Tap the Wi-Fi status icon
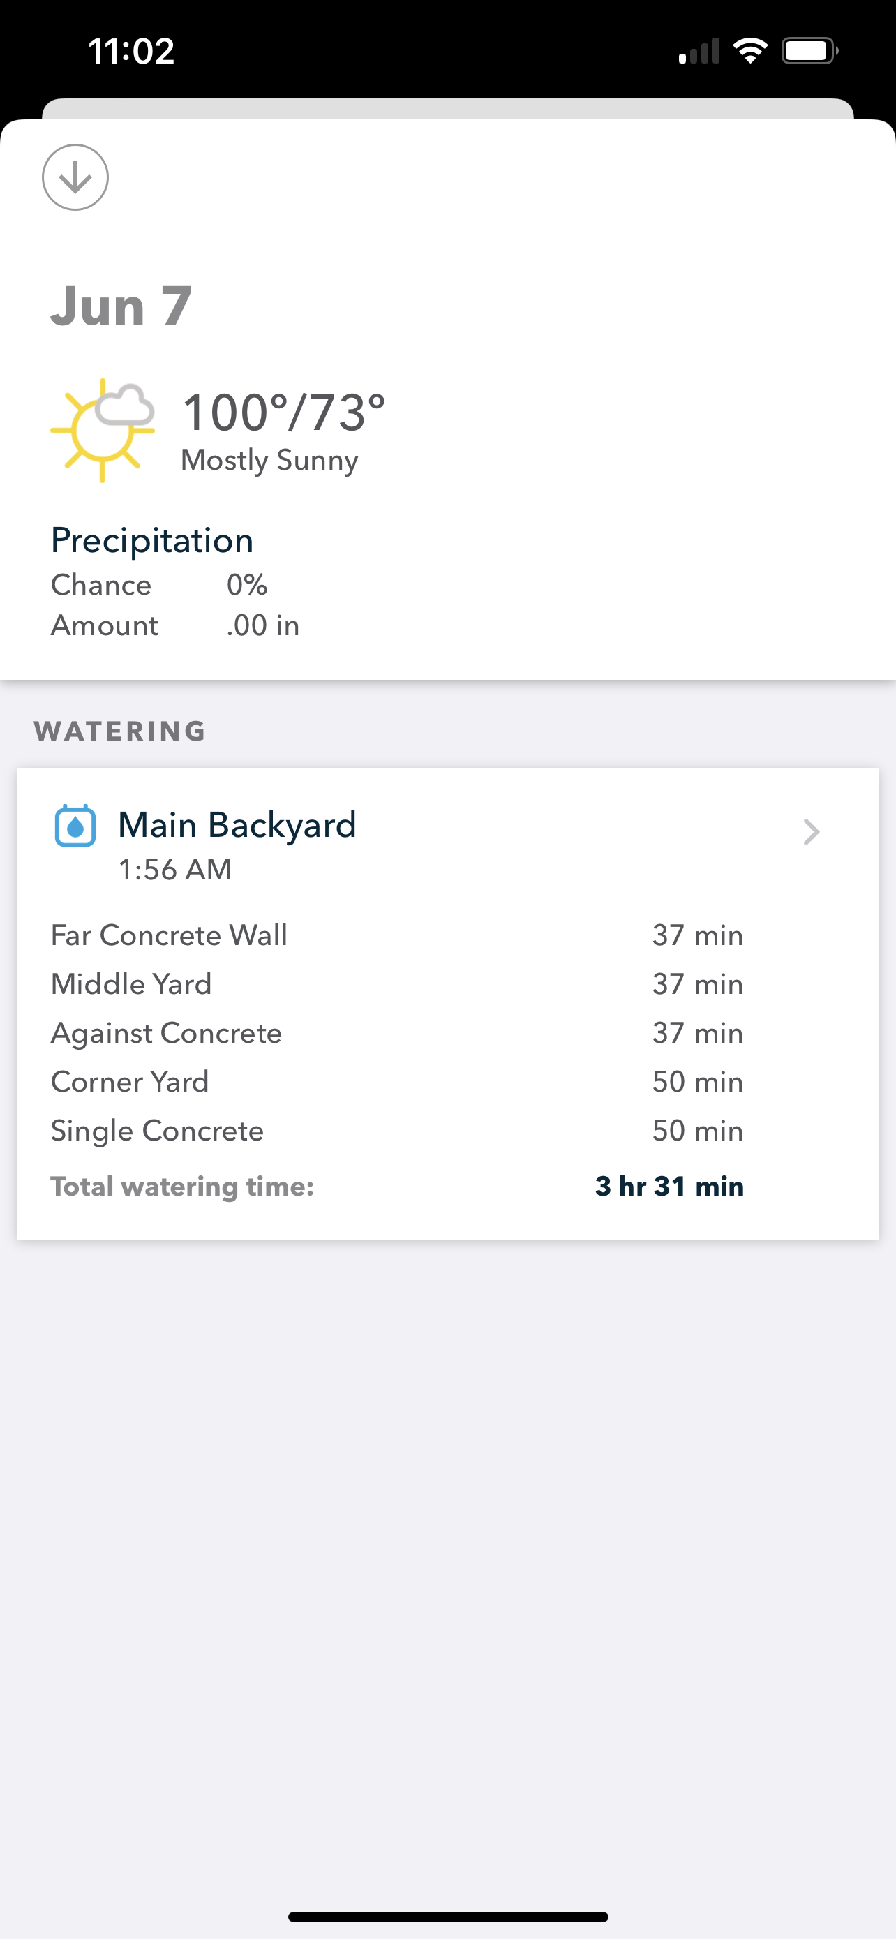Image resolution: width=896 pixels, height=1939 pixels. point(750,51)
